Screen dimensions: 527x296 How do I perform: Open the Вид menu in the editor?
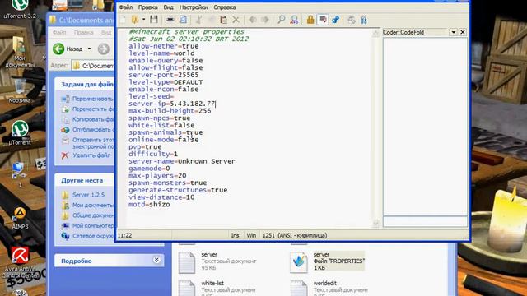click(168, 7)
